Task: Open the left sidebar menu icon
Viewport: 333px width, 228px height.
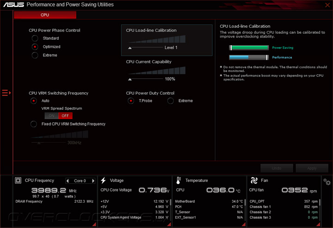Action: tap(6, 93)
